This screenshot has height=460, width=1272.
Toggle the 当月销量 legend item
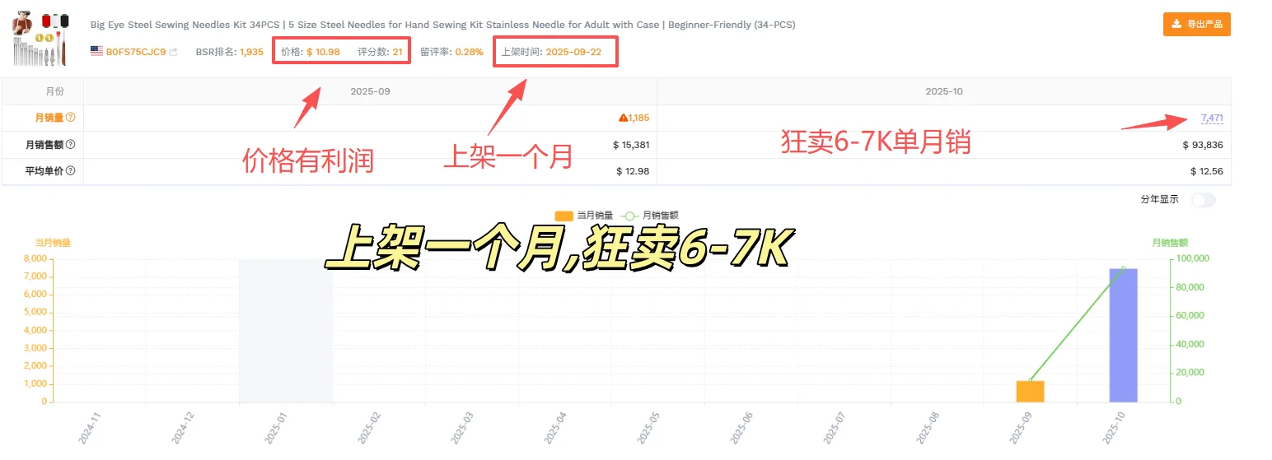583,216
